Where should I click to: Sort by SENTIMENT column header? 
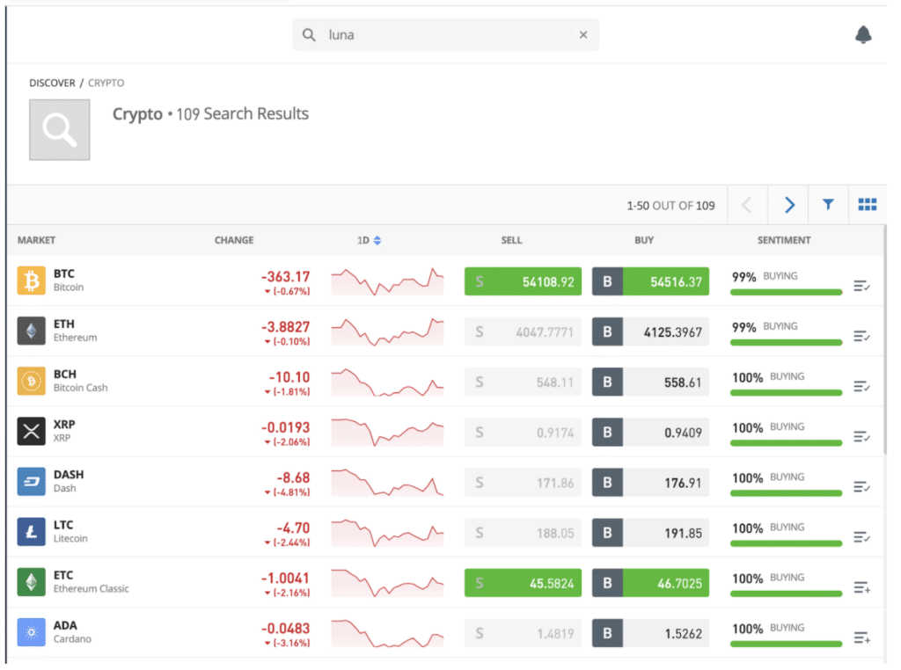[784, 240]
